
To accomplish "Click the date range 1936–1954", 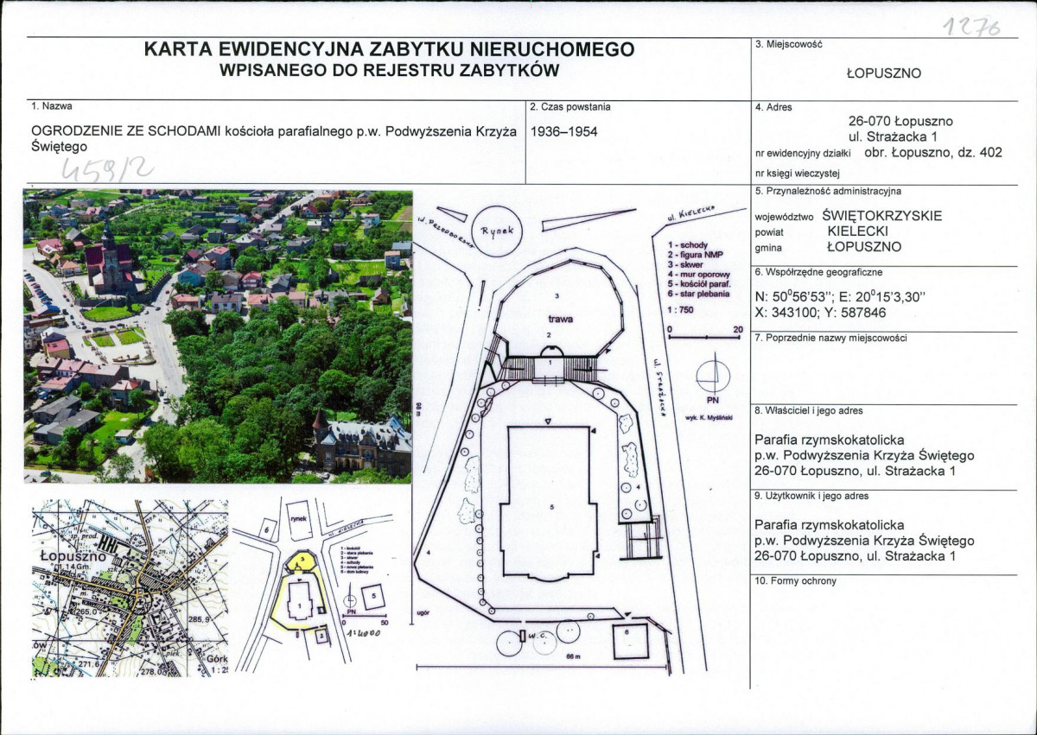I will click(x=563, y=132).
